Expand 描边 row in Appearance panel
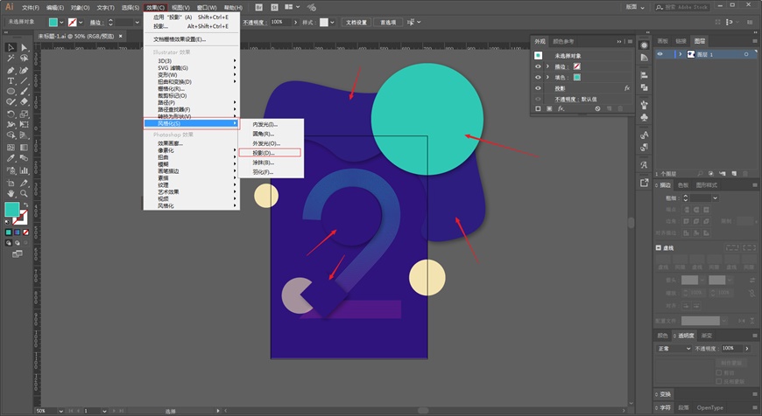Screen dimensions: 762x416 click(x=547, y=66)
